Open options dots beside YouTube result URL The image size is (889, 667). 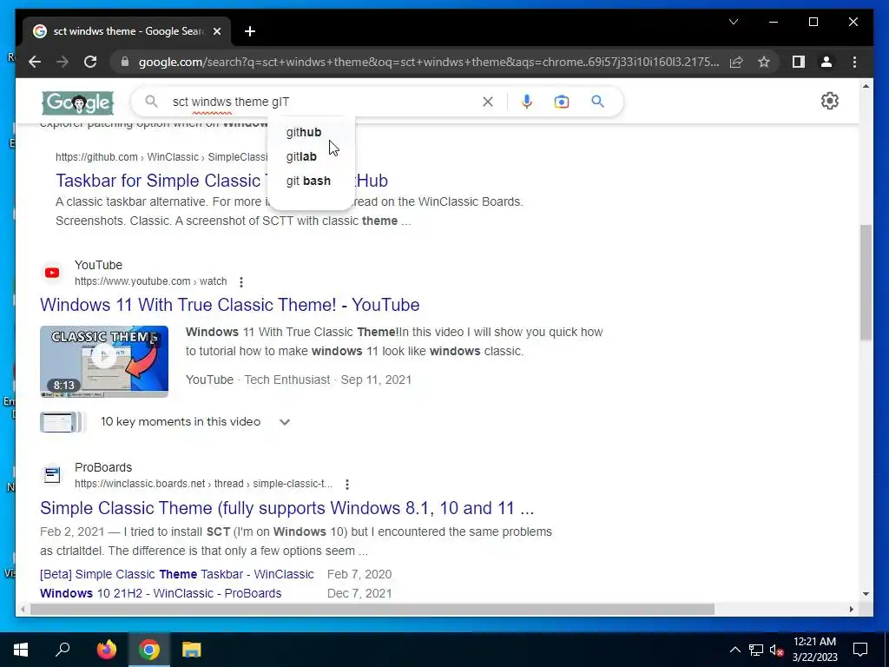241,282
